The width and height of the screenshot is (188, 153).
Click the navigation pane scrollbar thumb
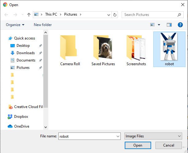point(45,71)
